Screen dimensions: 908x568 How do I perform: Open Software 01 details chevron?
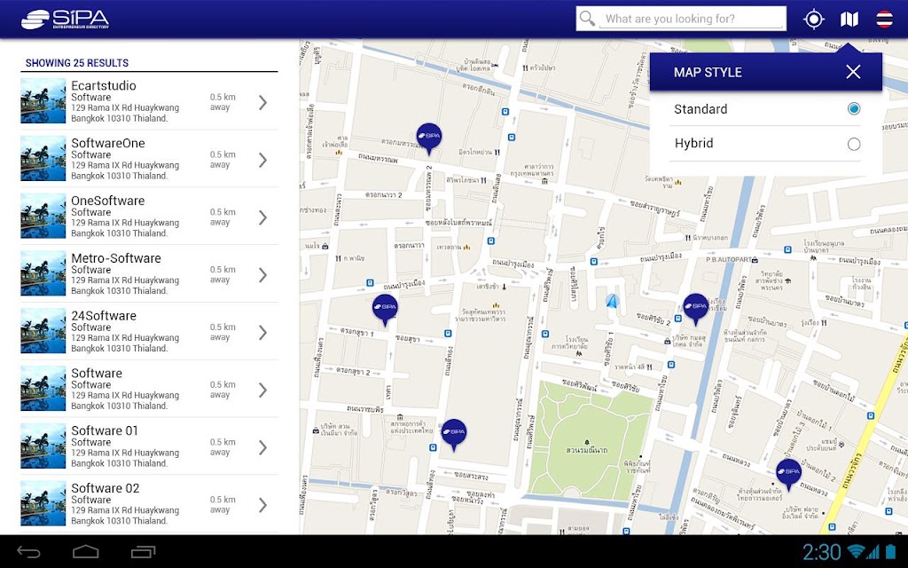click(x=262, y=447)
